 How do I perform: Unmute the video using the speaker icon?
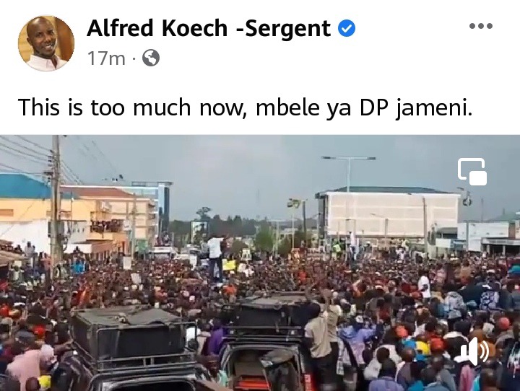[x=475, y=351]
